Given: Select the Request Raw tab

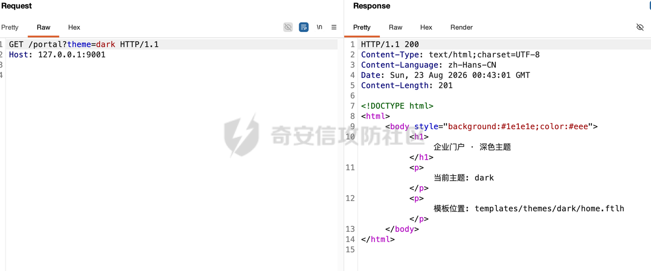Looking at the screenshot, I should (44, 27).
